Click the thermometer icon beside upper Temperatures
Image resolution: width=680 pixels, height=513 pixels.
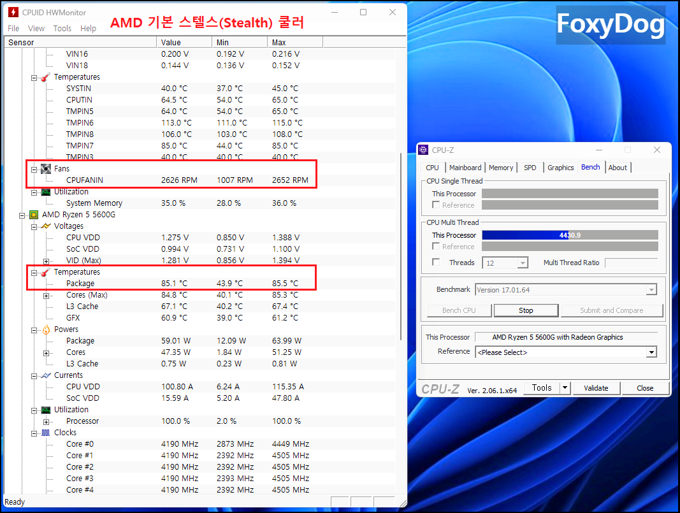click(x=45, y=76)
